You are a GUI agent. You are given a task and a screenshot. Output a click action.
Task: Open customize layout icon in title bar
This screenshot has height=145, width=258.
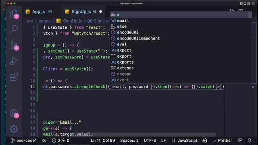pos(254,4)
